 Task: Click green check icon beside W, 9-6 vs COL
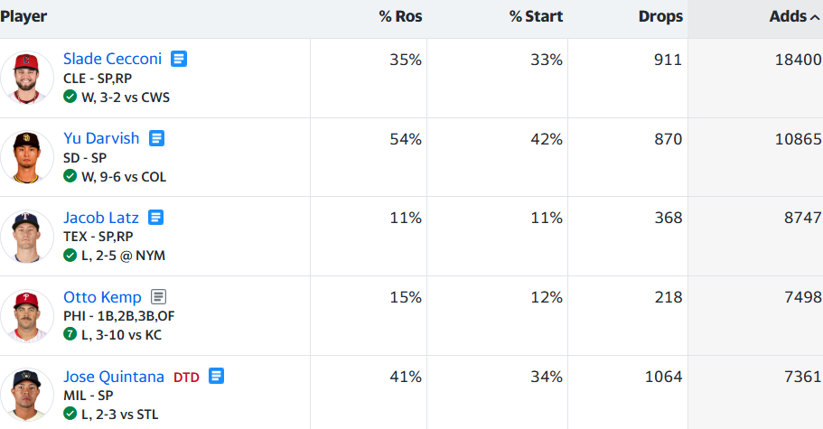70,176
